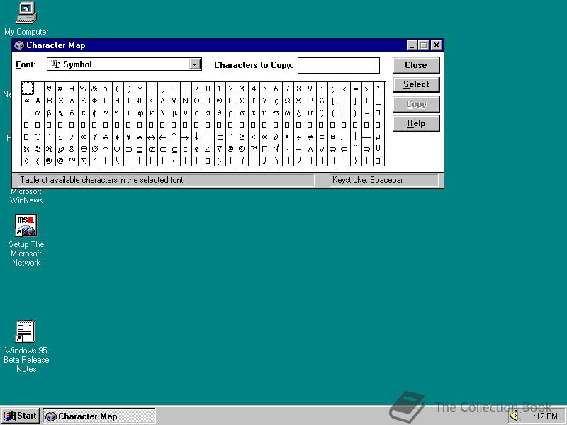Viewport: 567px width, 425px height.
Task: Select lowercase lambda (λ)
Action: point(162,113)
